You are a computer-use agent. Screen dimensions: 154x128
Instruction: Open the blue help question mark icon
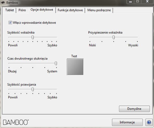[149, 122]
